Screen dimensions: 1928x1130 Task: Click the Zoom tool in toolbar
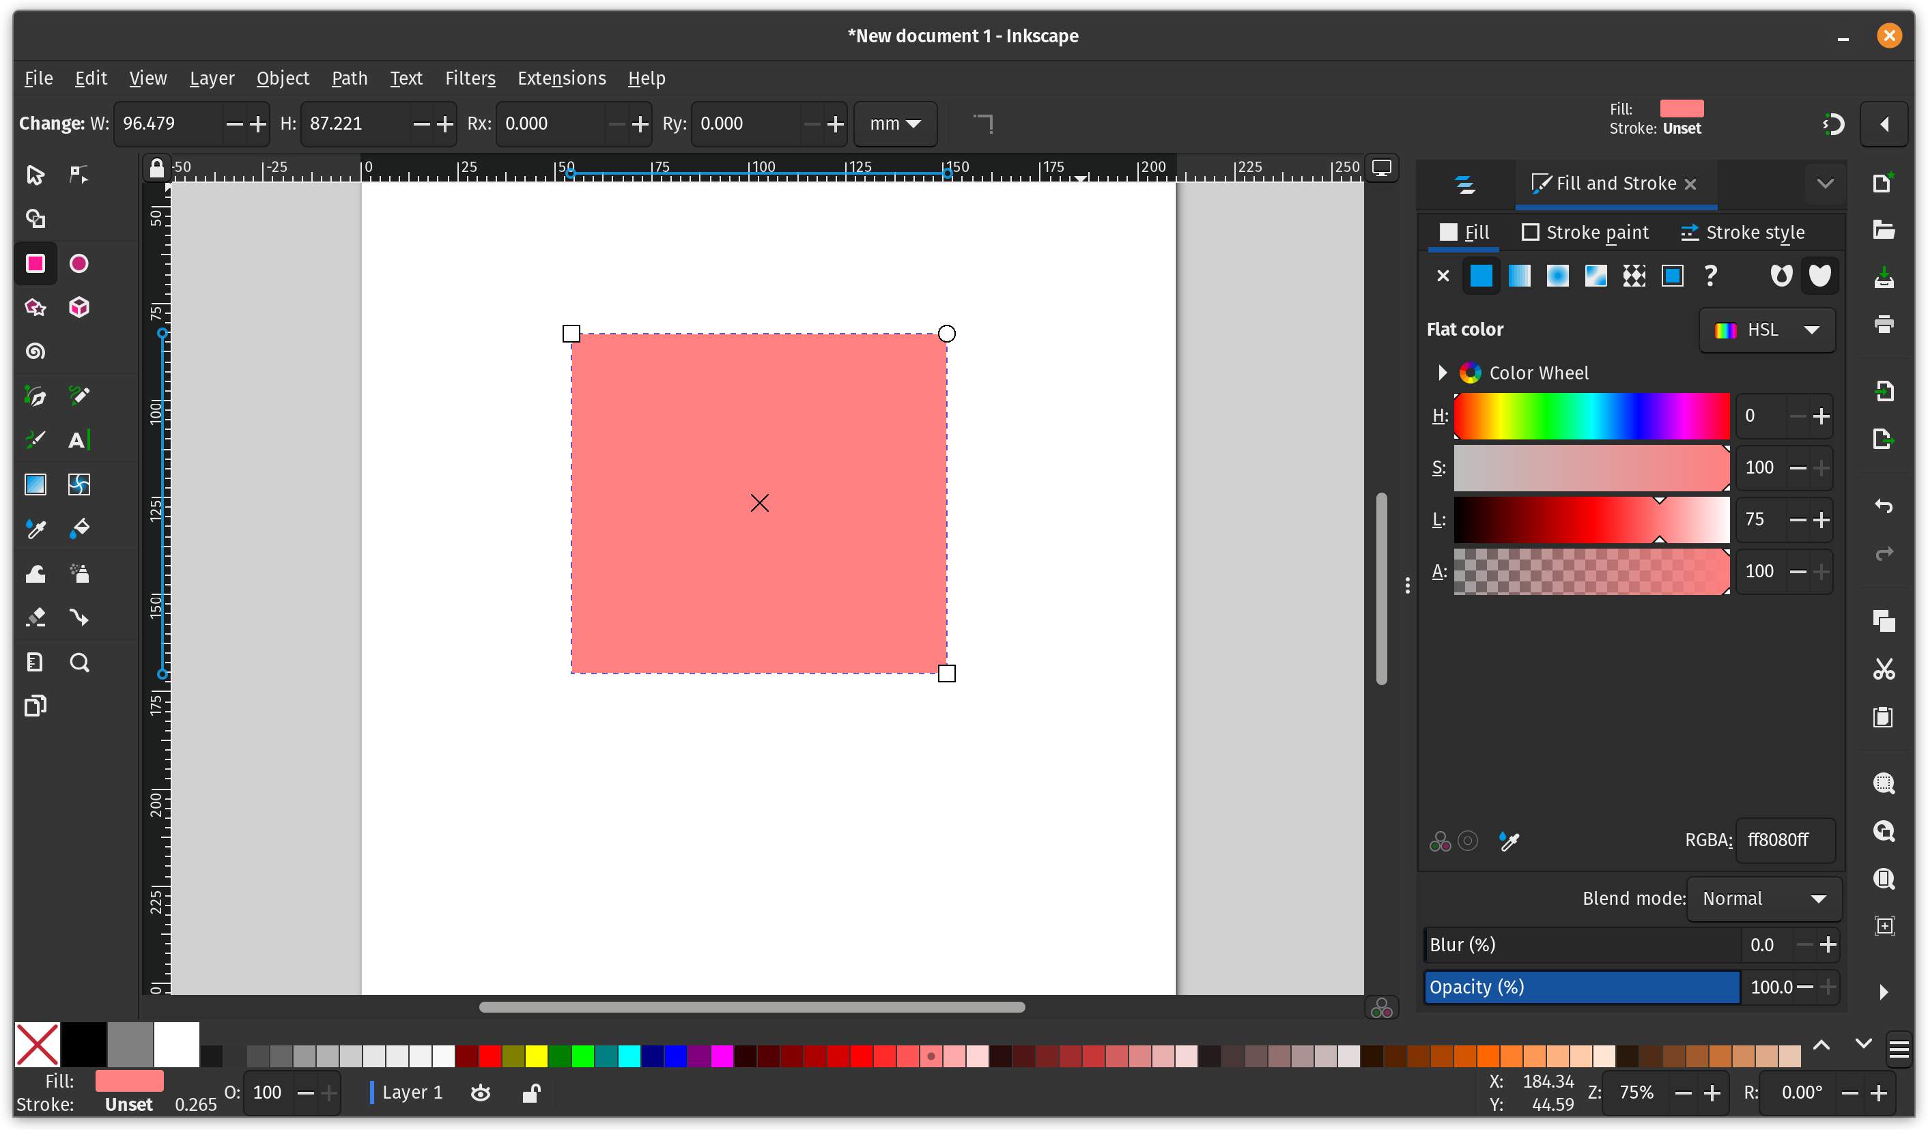(x=79, y=662)
